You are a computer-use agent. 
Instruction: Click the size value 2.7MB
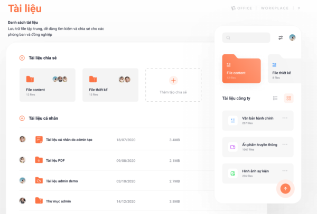click(x=174, y=181)
